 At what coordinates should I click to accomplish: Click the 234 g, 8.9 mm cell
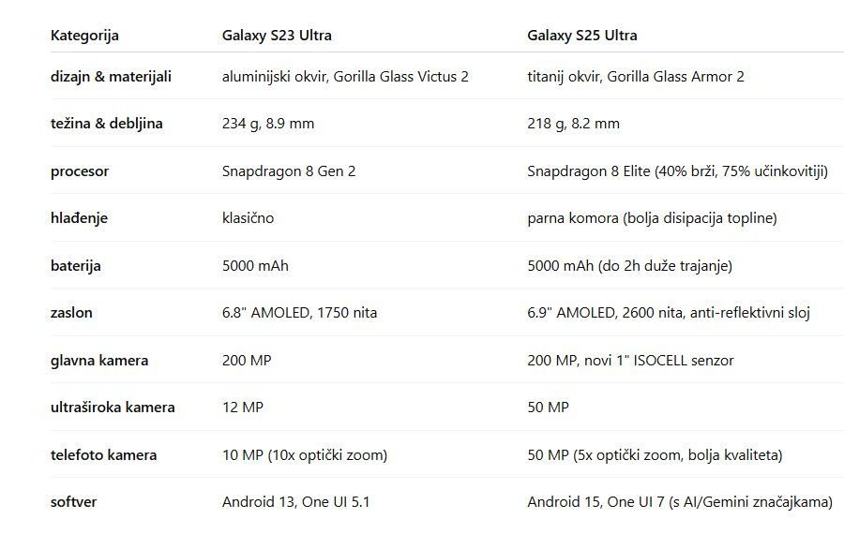point(268,123)
